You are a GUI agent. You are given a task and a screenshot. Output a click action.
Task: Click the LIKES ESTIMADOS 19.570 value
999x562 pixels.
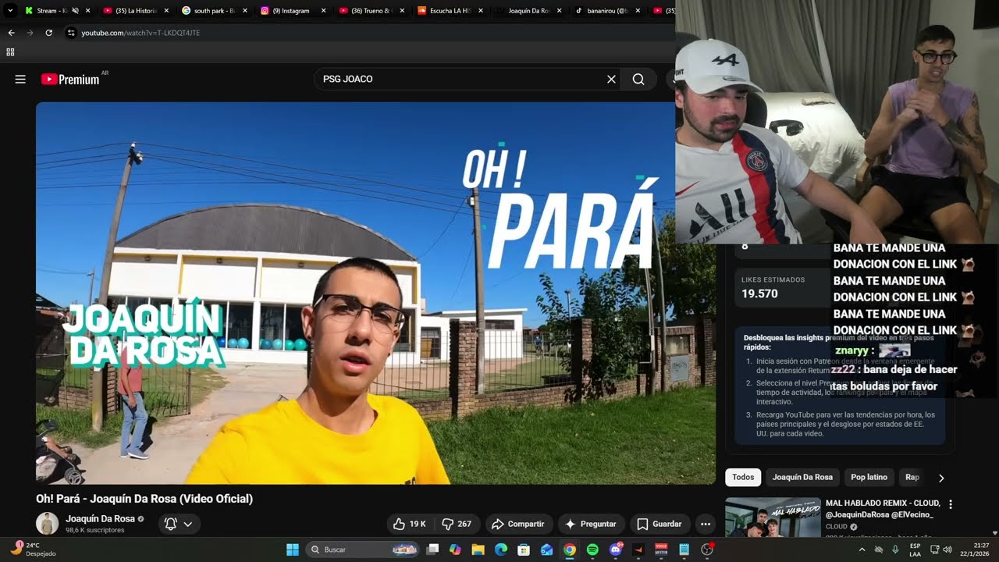click(759, 293)
